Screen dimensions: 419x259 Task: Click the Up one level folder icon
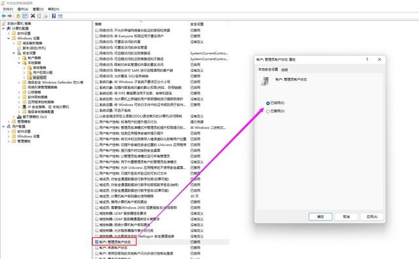tap(18, 16)
